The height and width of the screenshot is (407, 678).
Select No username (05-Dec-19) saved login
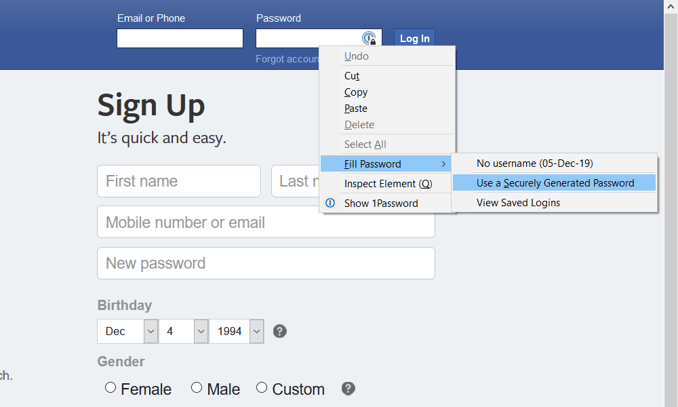pos(555,163)
